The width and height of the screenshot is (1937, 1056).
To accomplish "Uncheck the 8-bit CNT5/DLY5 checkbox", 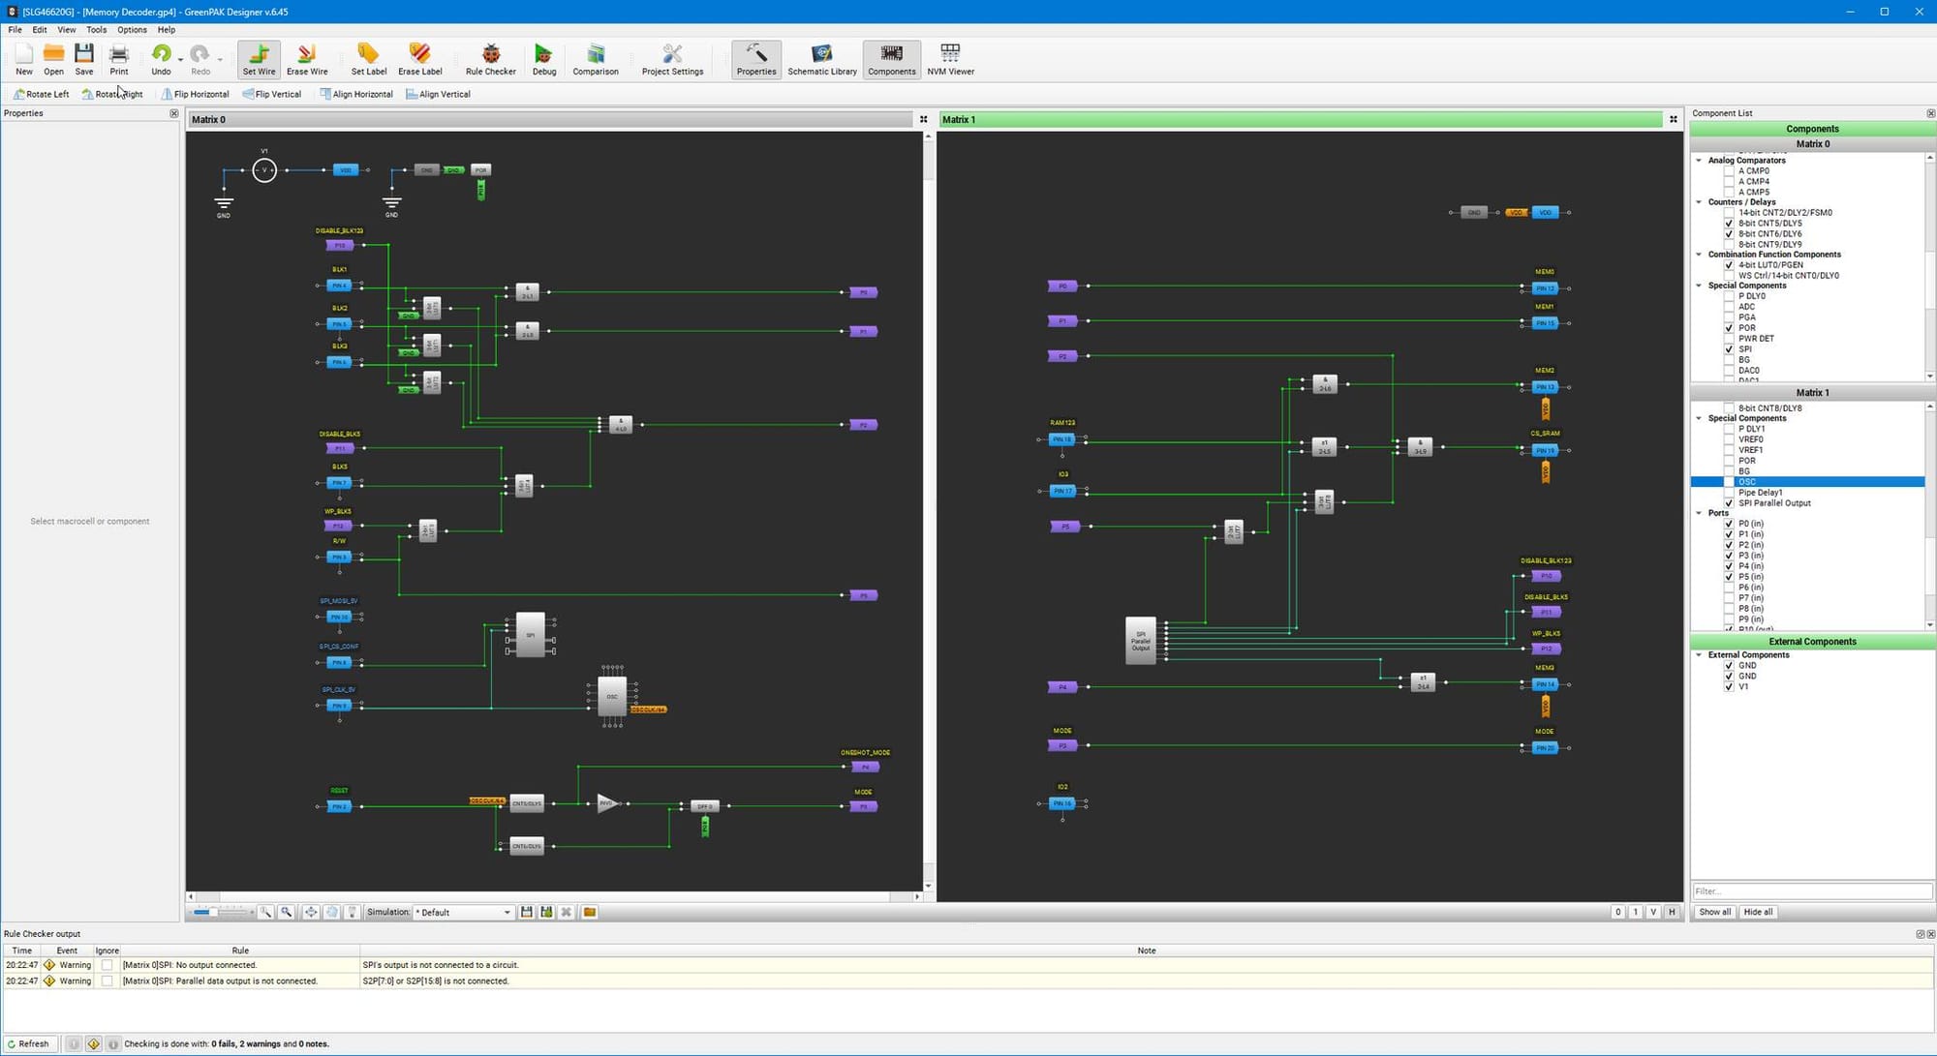I will tap(1729, 223).
